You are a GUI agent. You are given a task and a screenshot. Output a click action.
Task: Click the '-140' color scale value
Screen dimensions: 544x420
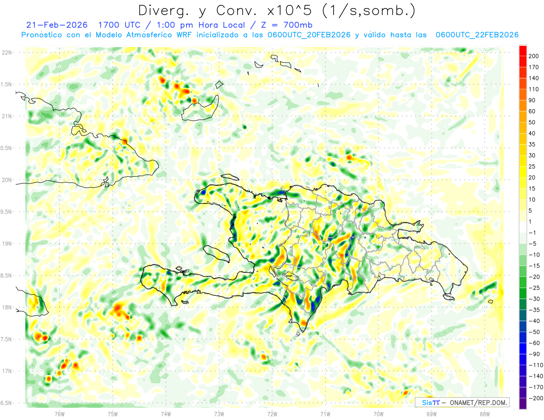pyautogui.click(x=536, y=376)
